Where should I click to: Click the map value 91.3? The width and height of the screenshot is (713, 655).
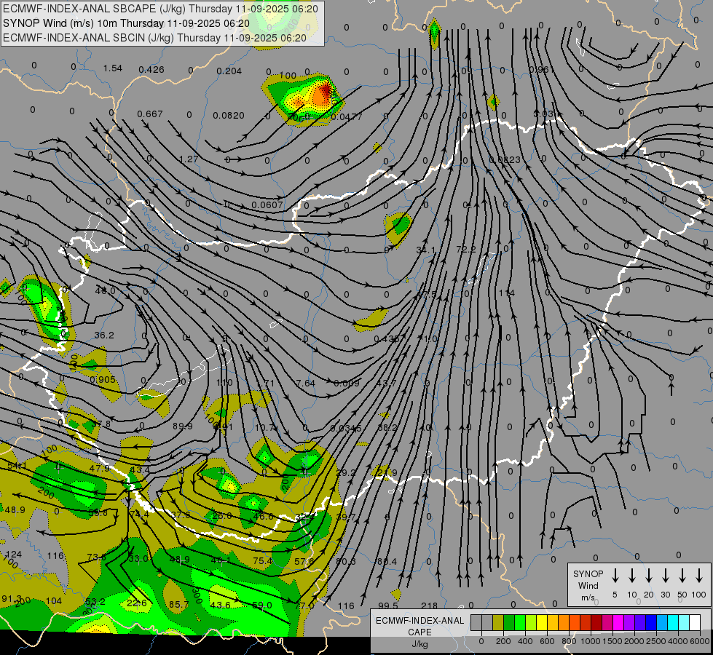[12, 599]
